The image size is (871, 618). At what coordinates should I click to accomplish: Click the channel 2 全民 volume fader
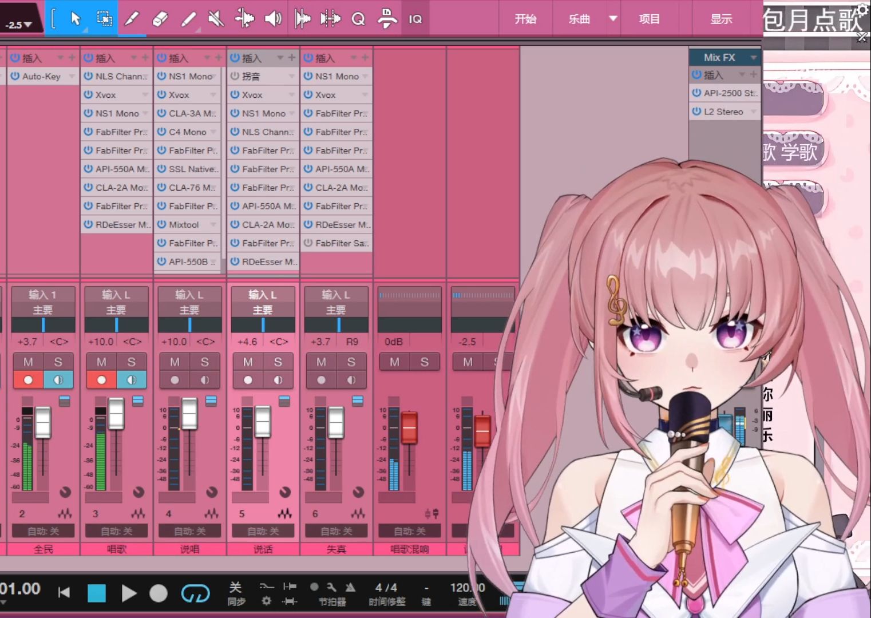pyautogui.click(x=43, y=423)
